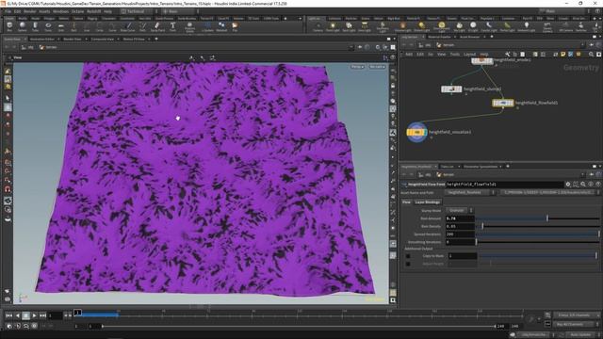The image size is (603, 339).
Task: Add a Point Light from shelf
Action: pos(333,26)
